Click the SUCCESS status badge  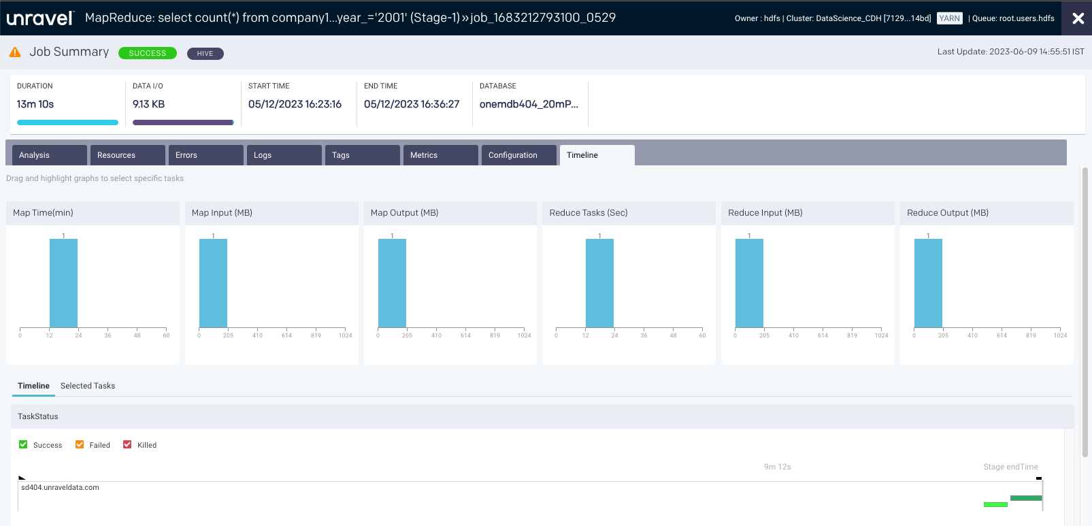148,53
